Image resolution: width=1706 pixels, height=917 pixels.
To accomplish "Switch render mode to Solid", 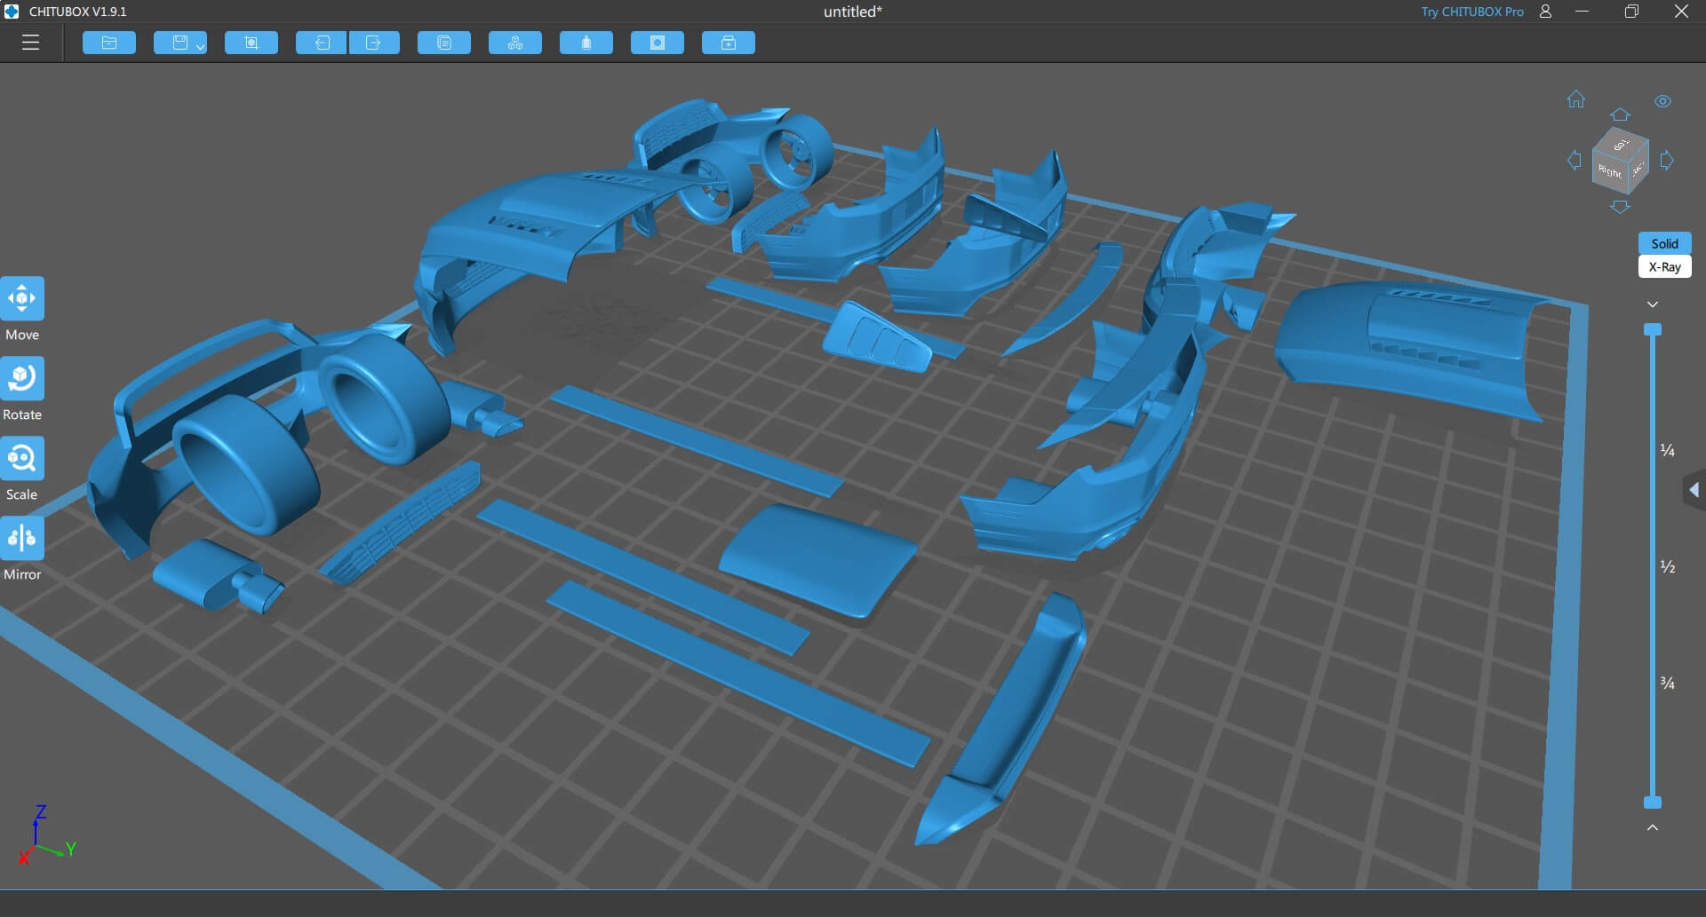I will (1664, 243).
